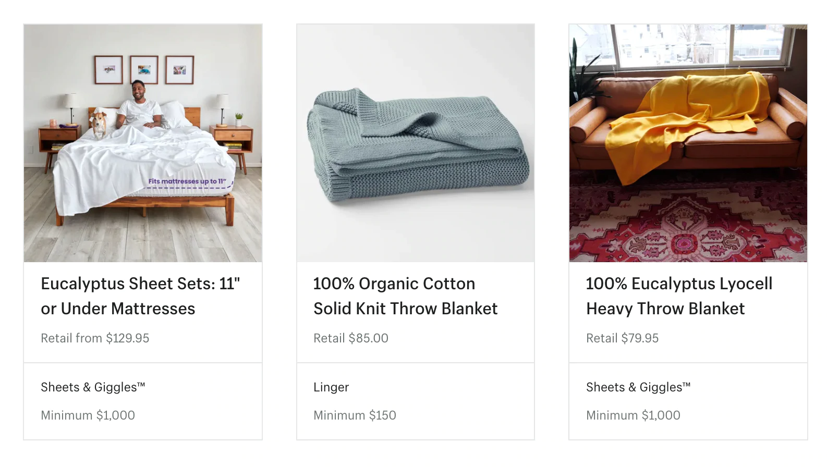The image size is (827, 467).
Task: Click the Retail from $129.95 price
Action: point(95,338)
